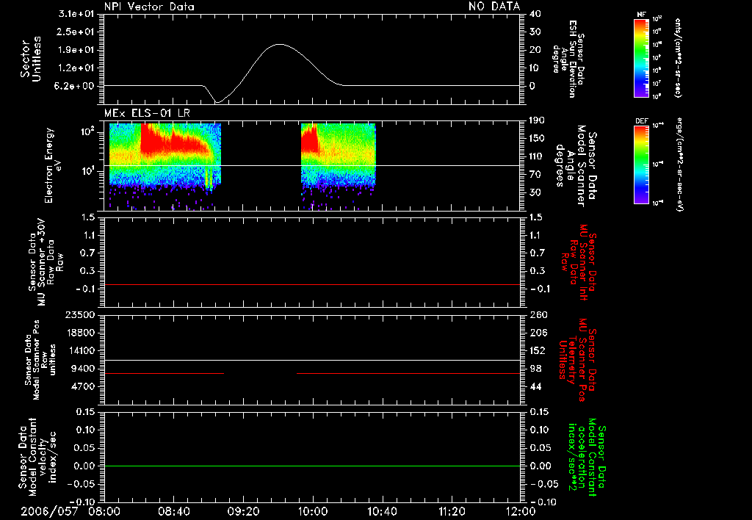Click the "Model Scanner Pos Raw" axis title
This screenshot has height=520, width=752.
pos(40,360)
